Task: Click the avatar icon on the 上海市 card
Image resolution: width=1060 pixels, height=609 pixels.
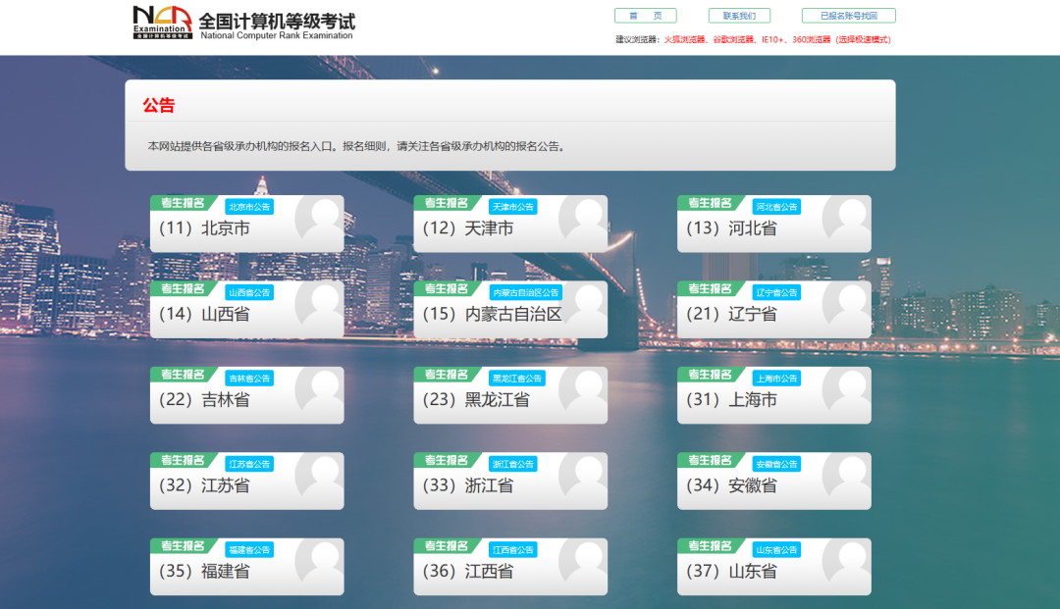Action: 846,391
